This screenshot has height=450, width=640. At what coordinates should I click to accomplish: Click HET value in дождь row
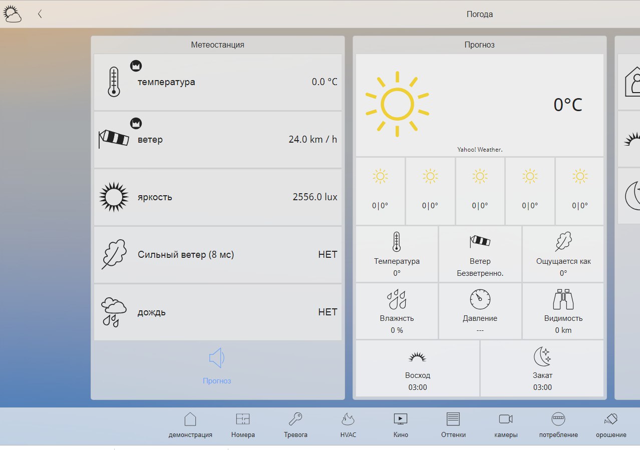328,312
